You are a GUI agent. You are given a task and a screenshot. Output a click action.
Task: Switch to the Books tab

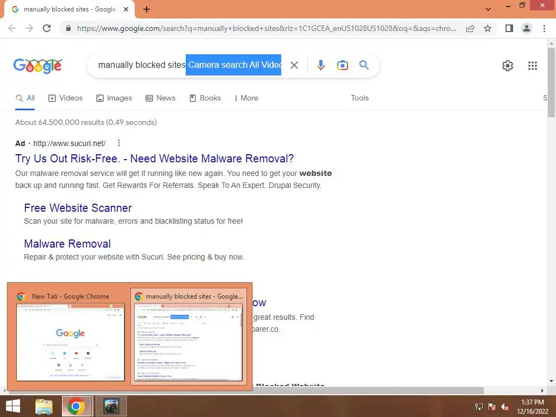(x=205, y=98)
